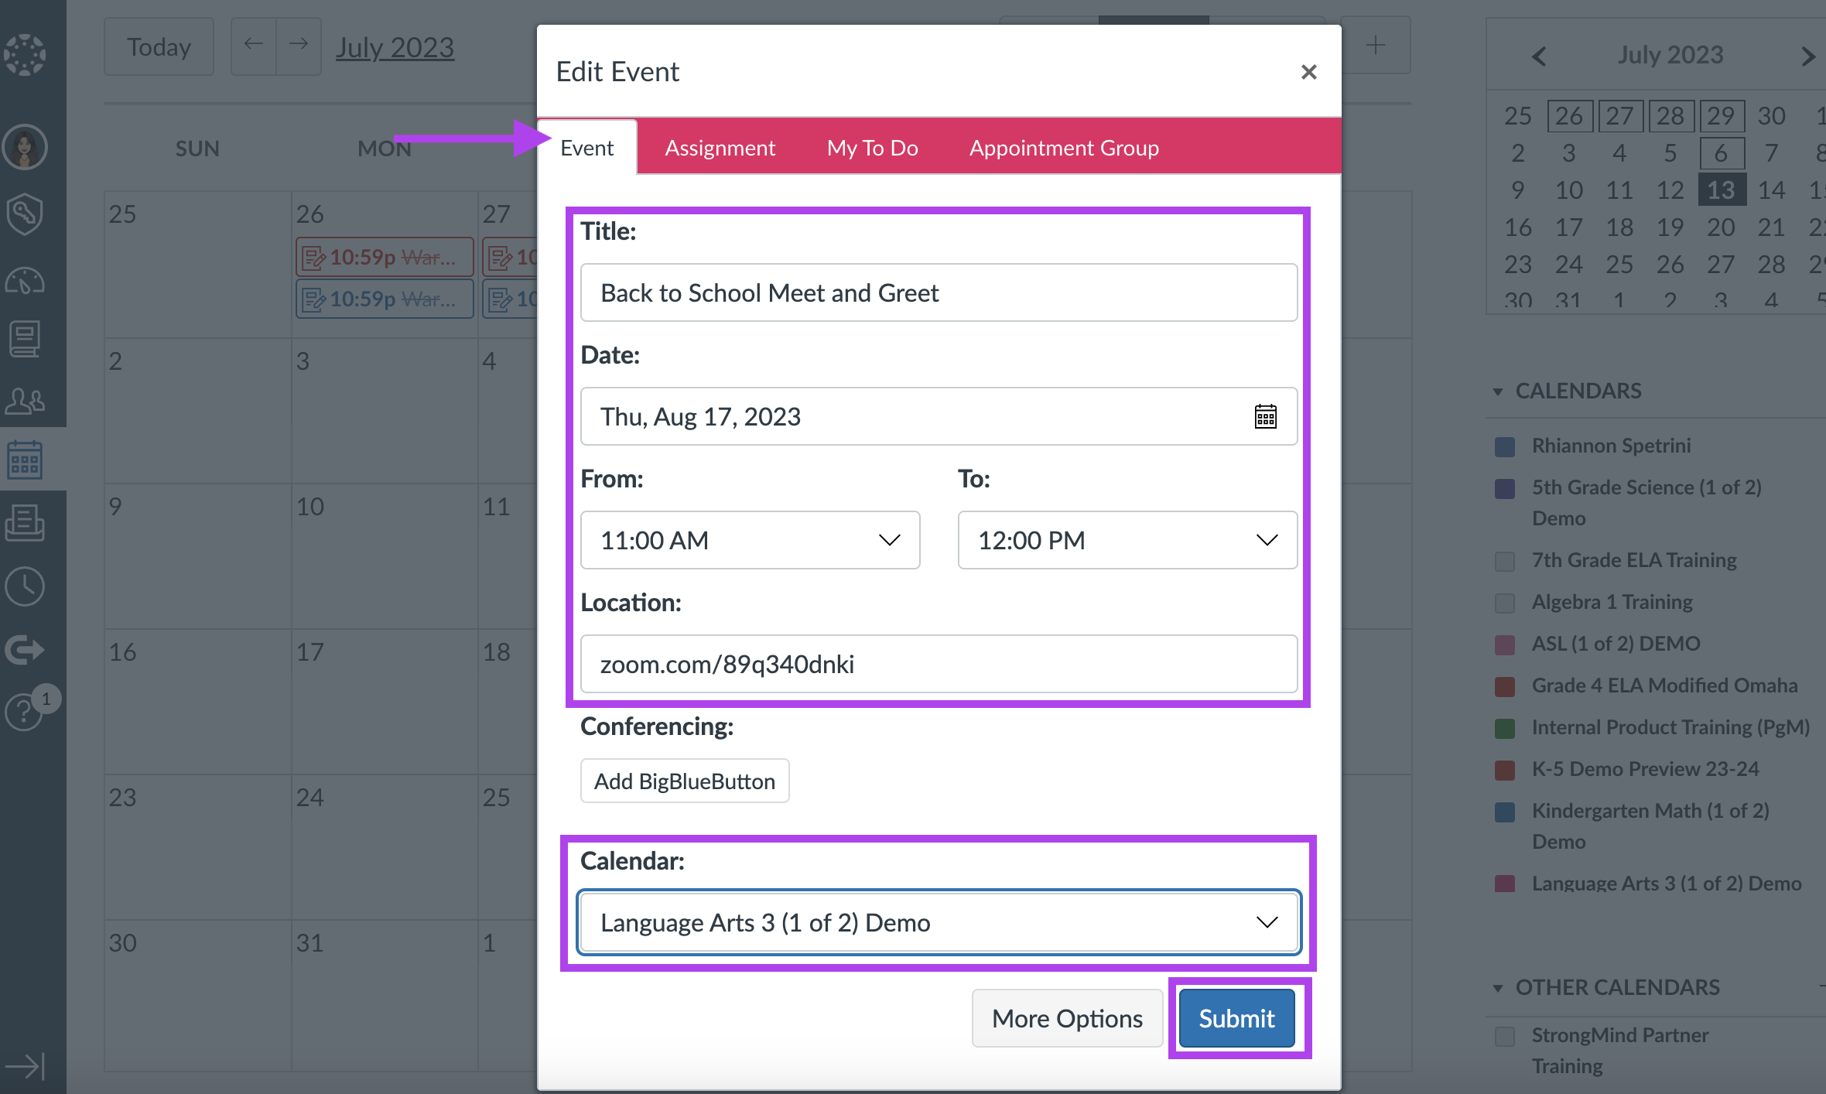Switch to the Appointment Group tab

(1064, 148)
